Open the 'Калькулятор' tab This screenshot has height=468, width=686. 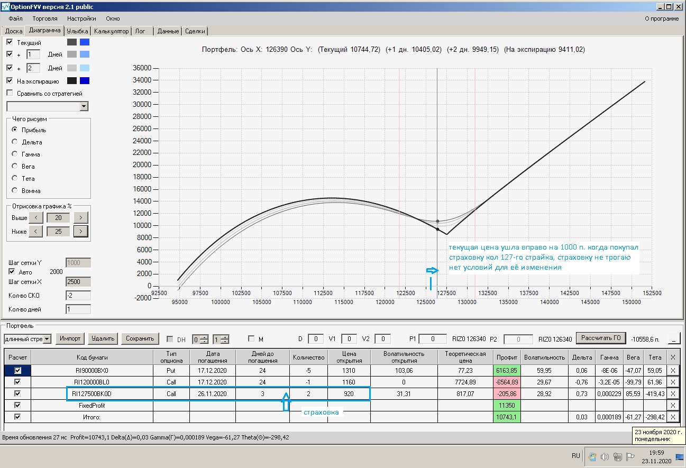tap(112, 31)
